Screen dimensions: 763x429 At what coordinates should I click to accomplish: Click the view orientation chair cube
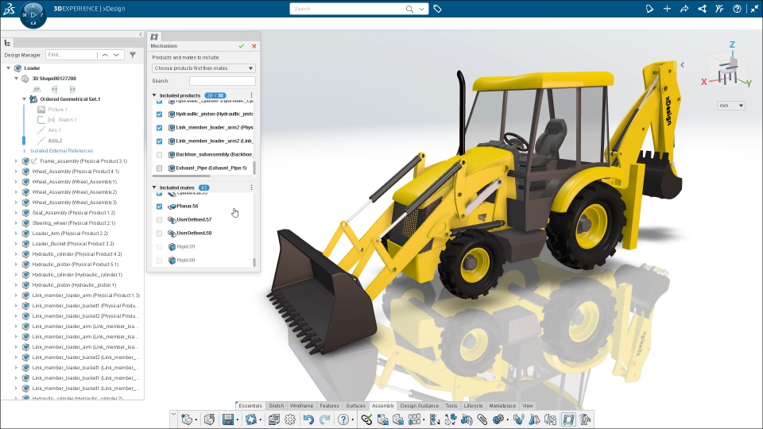point(727,68)
